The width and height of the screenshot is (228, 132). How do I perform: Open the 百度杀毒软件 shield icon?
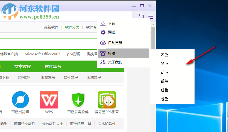click(78, 100)
